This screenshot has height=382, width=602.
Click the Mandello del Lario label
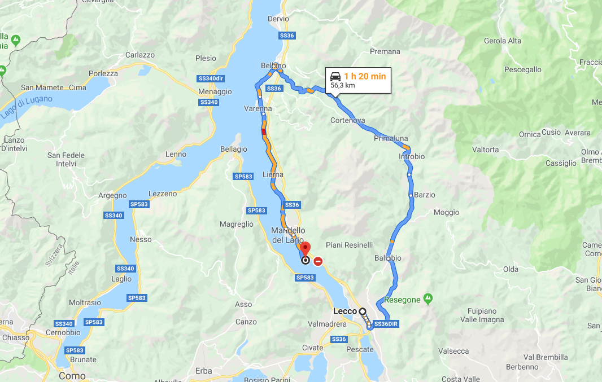click(289, 235)
